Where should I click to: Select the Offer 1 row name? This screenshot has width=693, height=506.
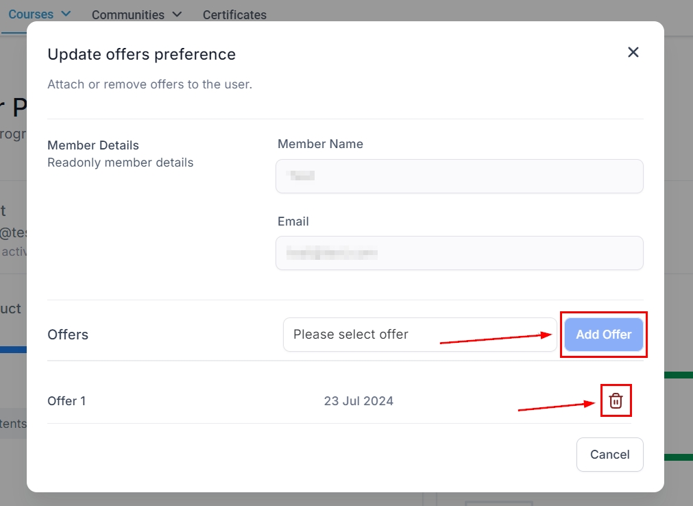(x=66, y=401)
